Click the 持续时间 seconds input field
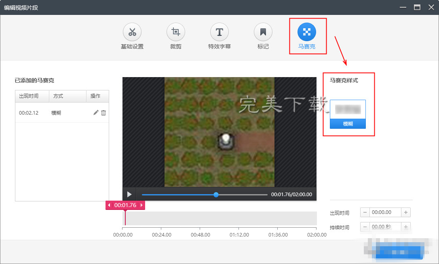The width and height of the screenshot is (439, 264). [385, 227]
